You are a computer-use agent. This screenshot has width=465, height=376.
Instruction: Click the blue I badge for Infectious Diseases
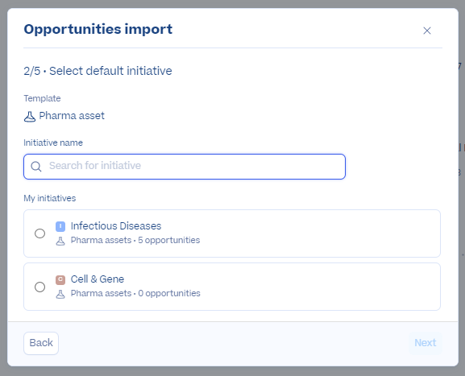click(x=60, y=227)
